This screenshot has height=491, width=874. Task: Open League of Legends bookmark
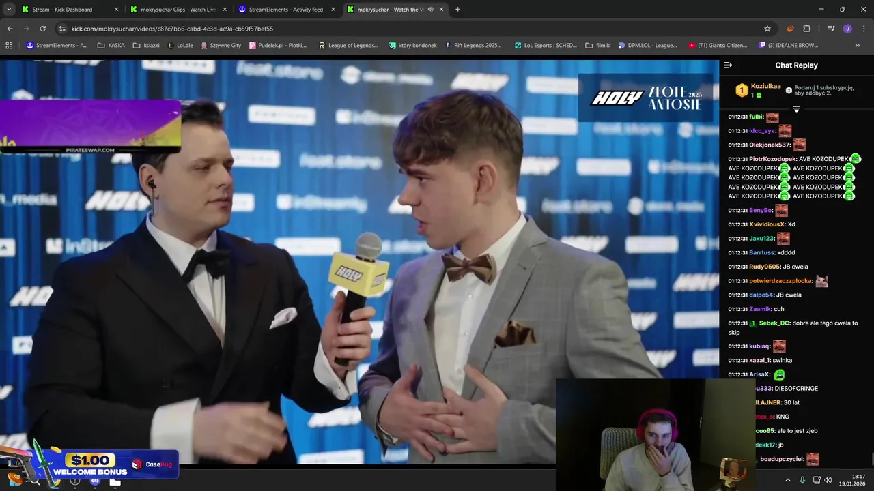tap(348, 46)
